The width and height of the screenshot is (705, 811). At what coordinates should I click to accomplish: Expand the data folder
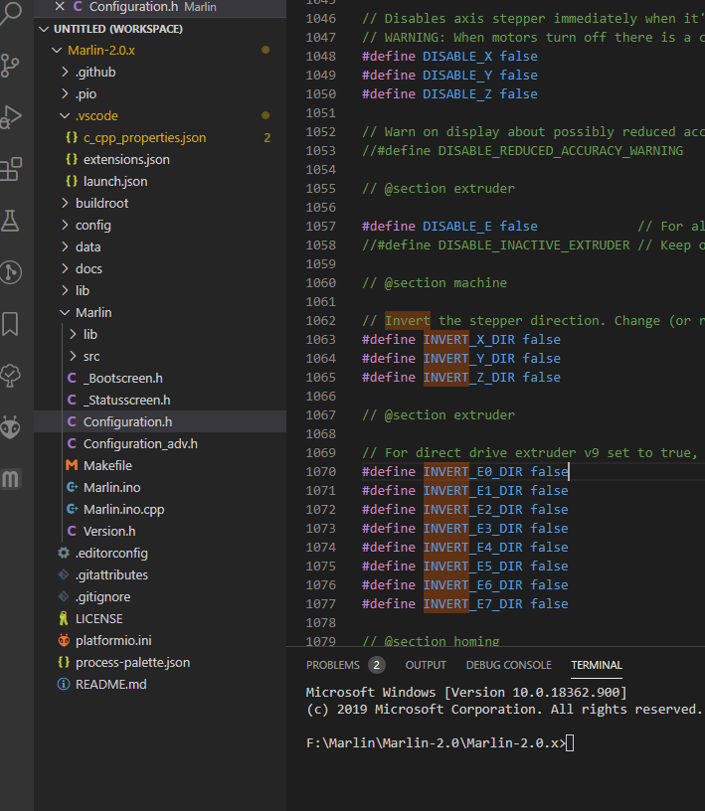click(x=65, y=246)
